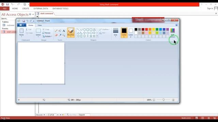Choose the Four-point star shape
Screen dimensions: 218x122
[x=88, y=36]
